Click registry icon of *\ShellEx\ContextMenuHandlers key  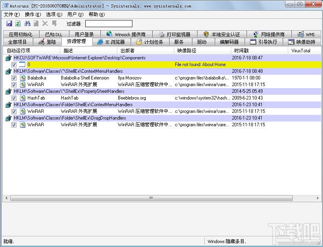(8, 71)
